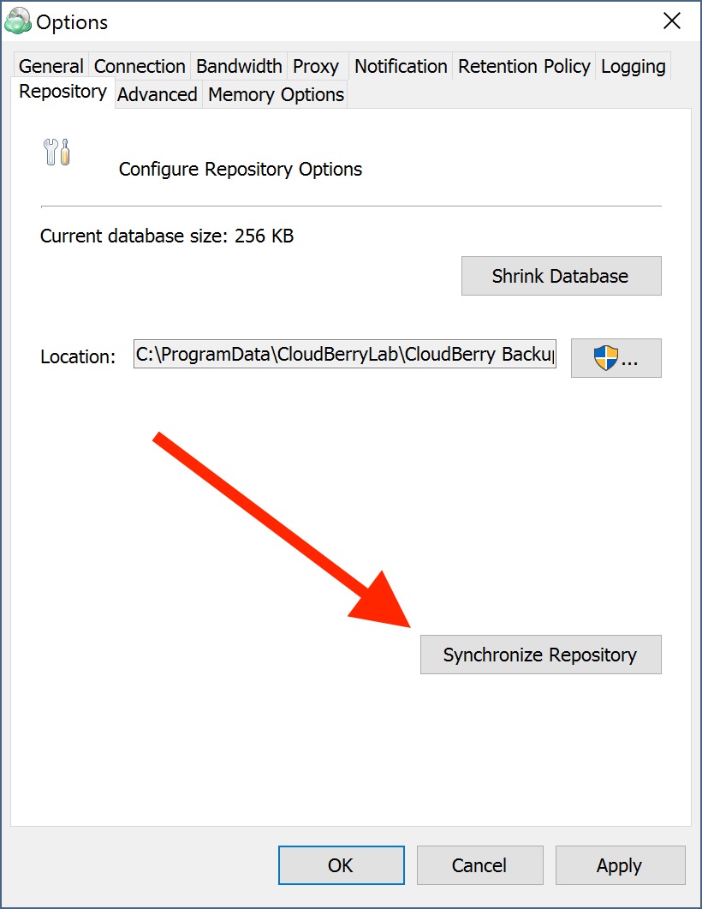This screenshot has width=702, height=909.
Task: Open the Proxy tab
Action: 317,66
